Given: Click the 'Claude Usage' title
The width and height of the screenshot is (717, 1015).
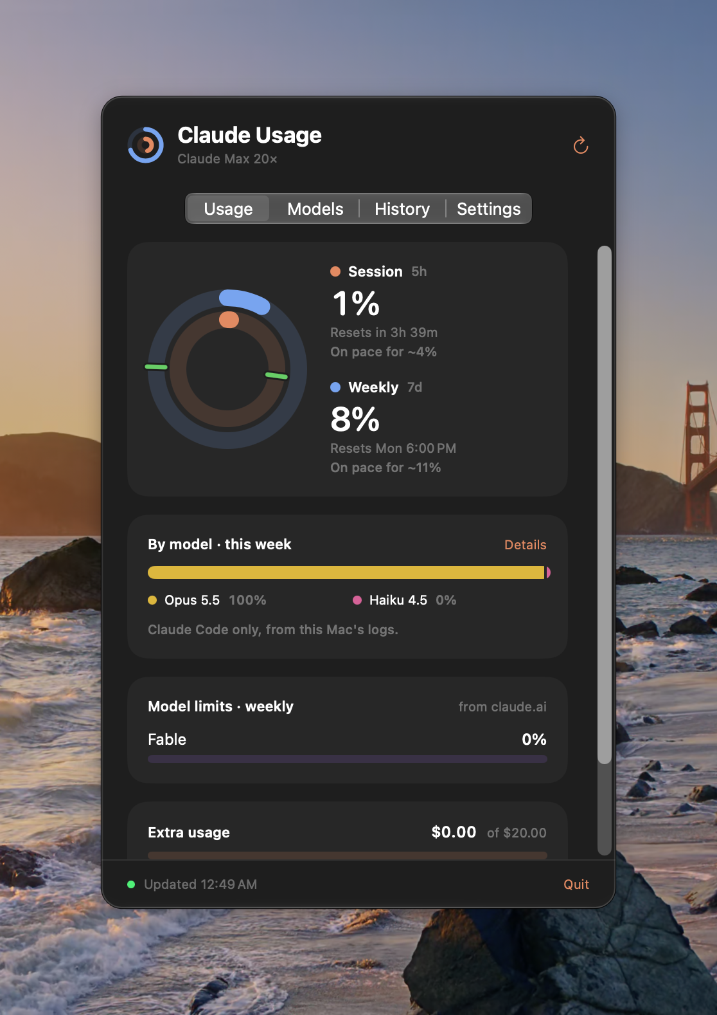Looking at the screenshot, I should 249,135.
